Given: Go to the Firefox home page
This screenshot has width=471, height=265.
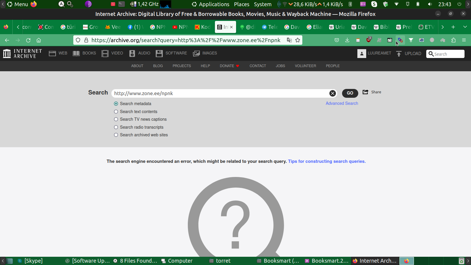Looking at the screenshot, I should point(39,40).
